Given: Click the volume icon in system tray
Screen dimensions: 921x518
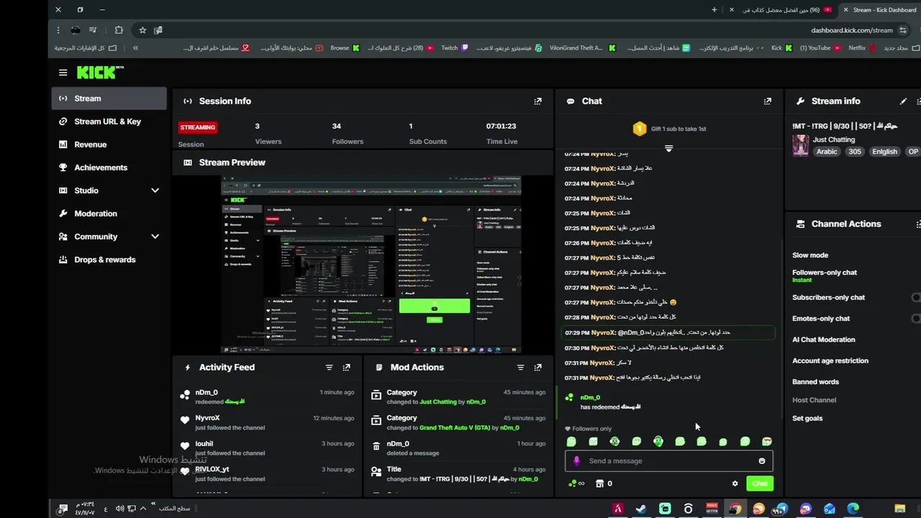Looking at the screenshot, I should pos(120,509).
